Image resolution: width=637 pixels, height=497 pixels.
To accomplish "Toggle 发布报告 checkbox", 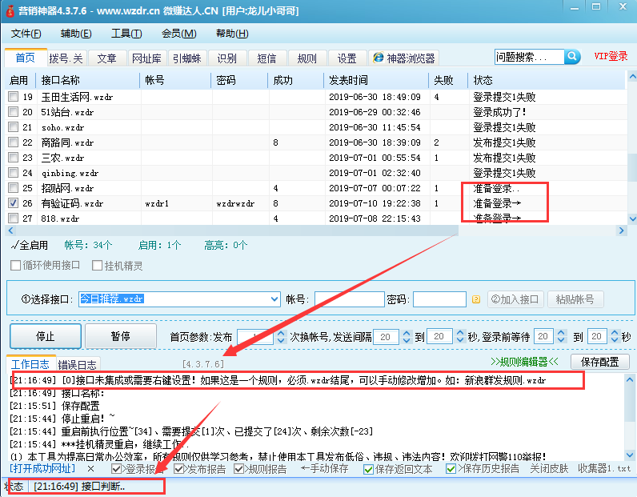I will point(178,469).
